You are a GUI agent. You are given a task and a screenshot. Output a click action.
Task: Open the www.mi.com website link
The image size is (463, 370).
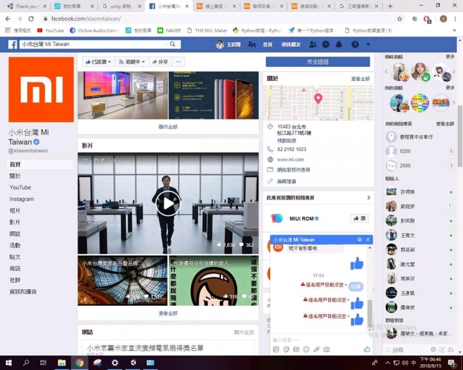click(x=290, y=159)
